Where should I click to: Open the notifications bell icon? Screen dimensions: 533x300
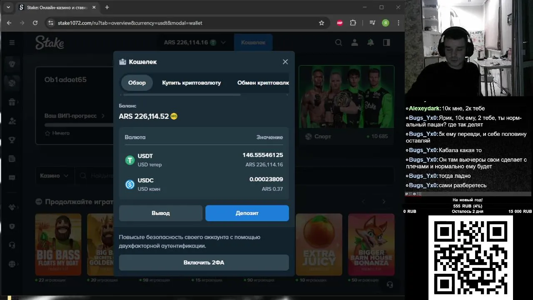(x=370, y=42)
